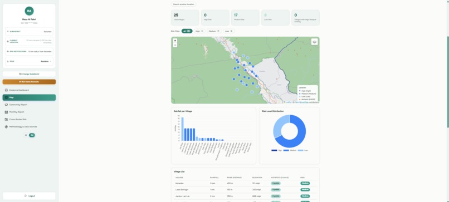This screenshot has height=202, width=449.
Task: Open the OpenStreetMap contributors link
Action: (x=301, y=102)
